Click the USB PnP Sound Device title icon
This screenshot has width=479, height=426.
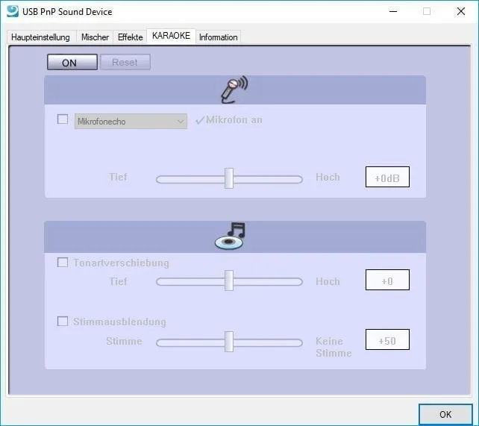(x=13, y=12)
